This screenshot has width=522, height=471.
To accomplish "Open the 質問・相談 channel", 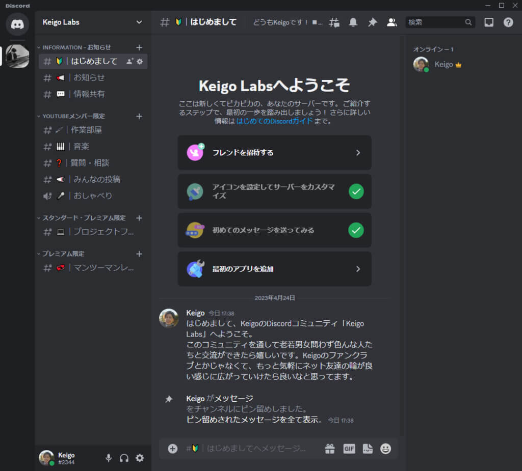I will 93,162.
